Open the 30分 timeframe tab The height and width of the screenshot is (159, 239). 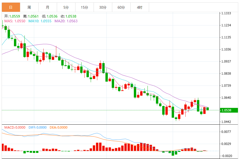(x=103, y=7)
